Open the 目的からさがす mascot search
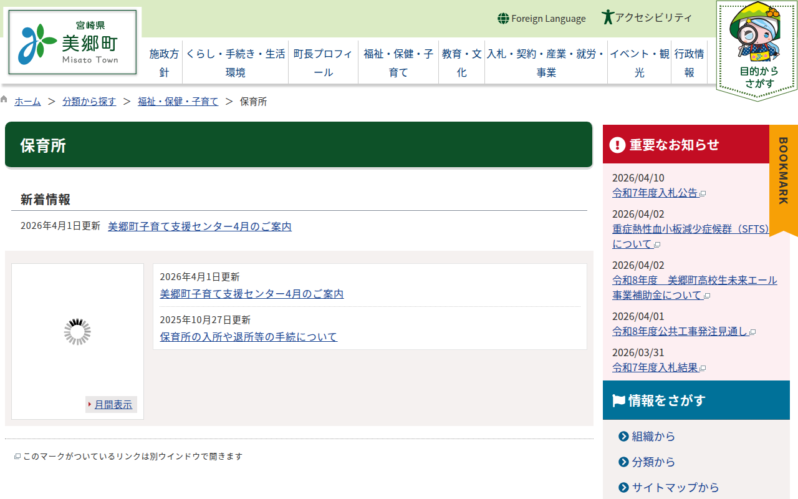798x499 pixels. pos(757,51)
